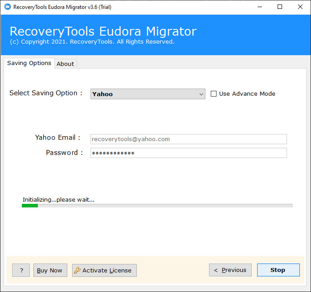The height and width of the screenshot is (292, 311).
Task: Enable the Use Advance Mode checkbox
Action: point(213,94)
